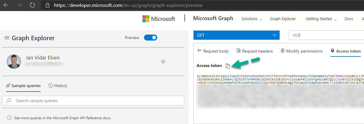The image size is (364, 124).
Task: Click the info icon beside See more queries
Action: (x=9, y=118)
